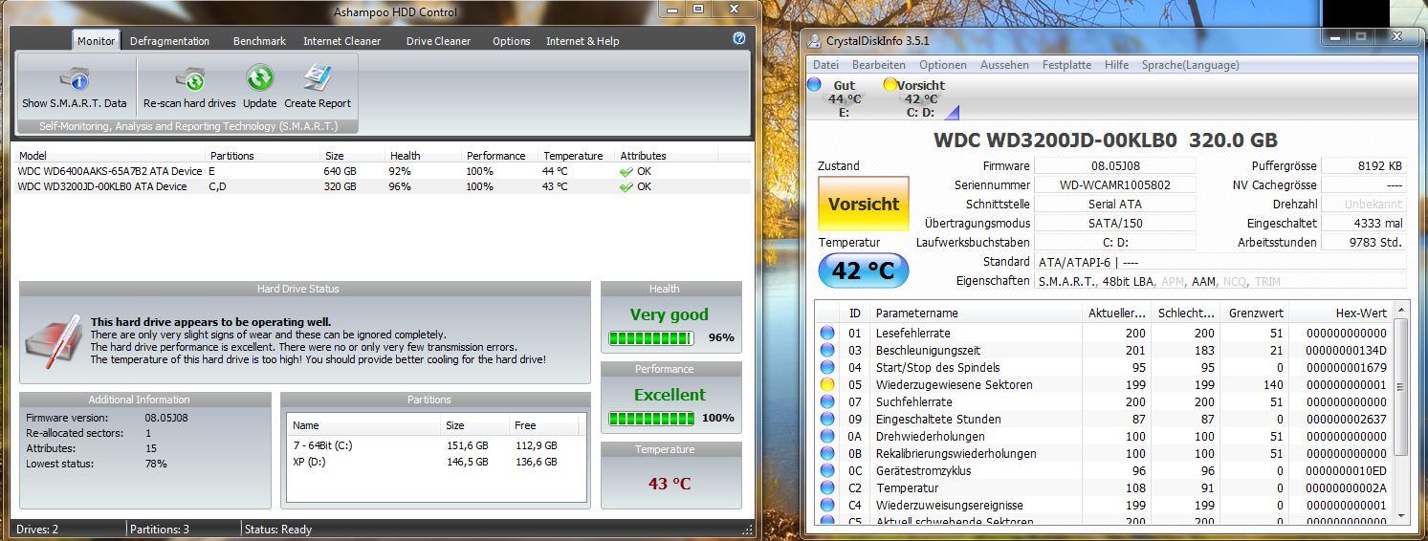Click the Firmware value 08.05J08 field
This screenshot has width=1428, height=541.
(x=1115, y=165)
